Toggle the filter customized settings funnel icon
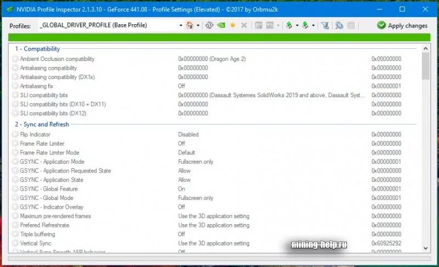This screenshot has height=267, width=439. coord(325,25)
